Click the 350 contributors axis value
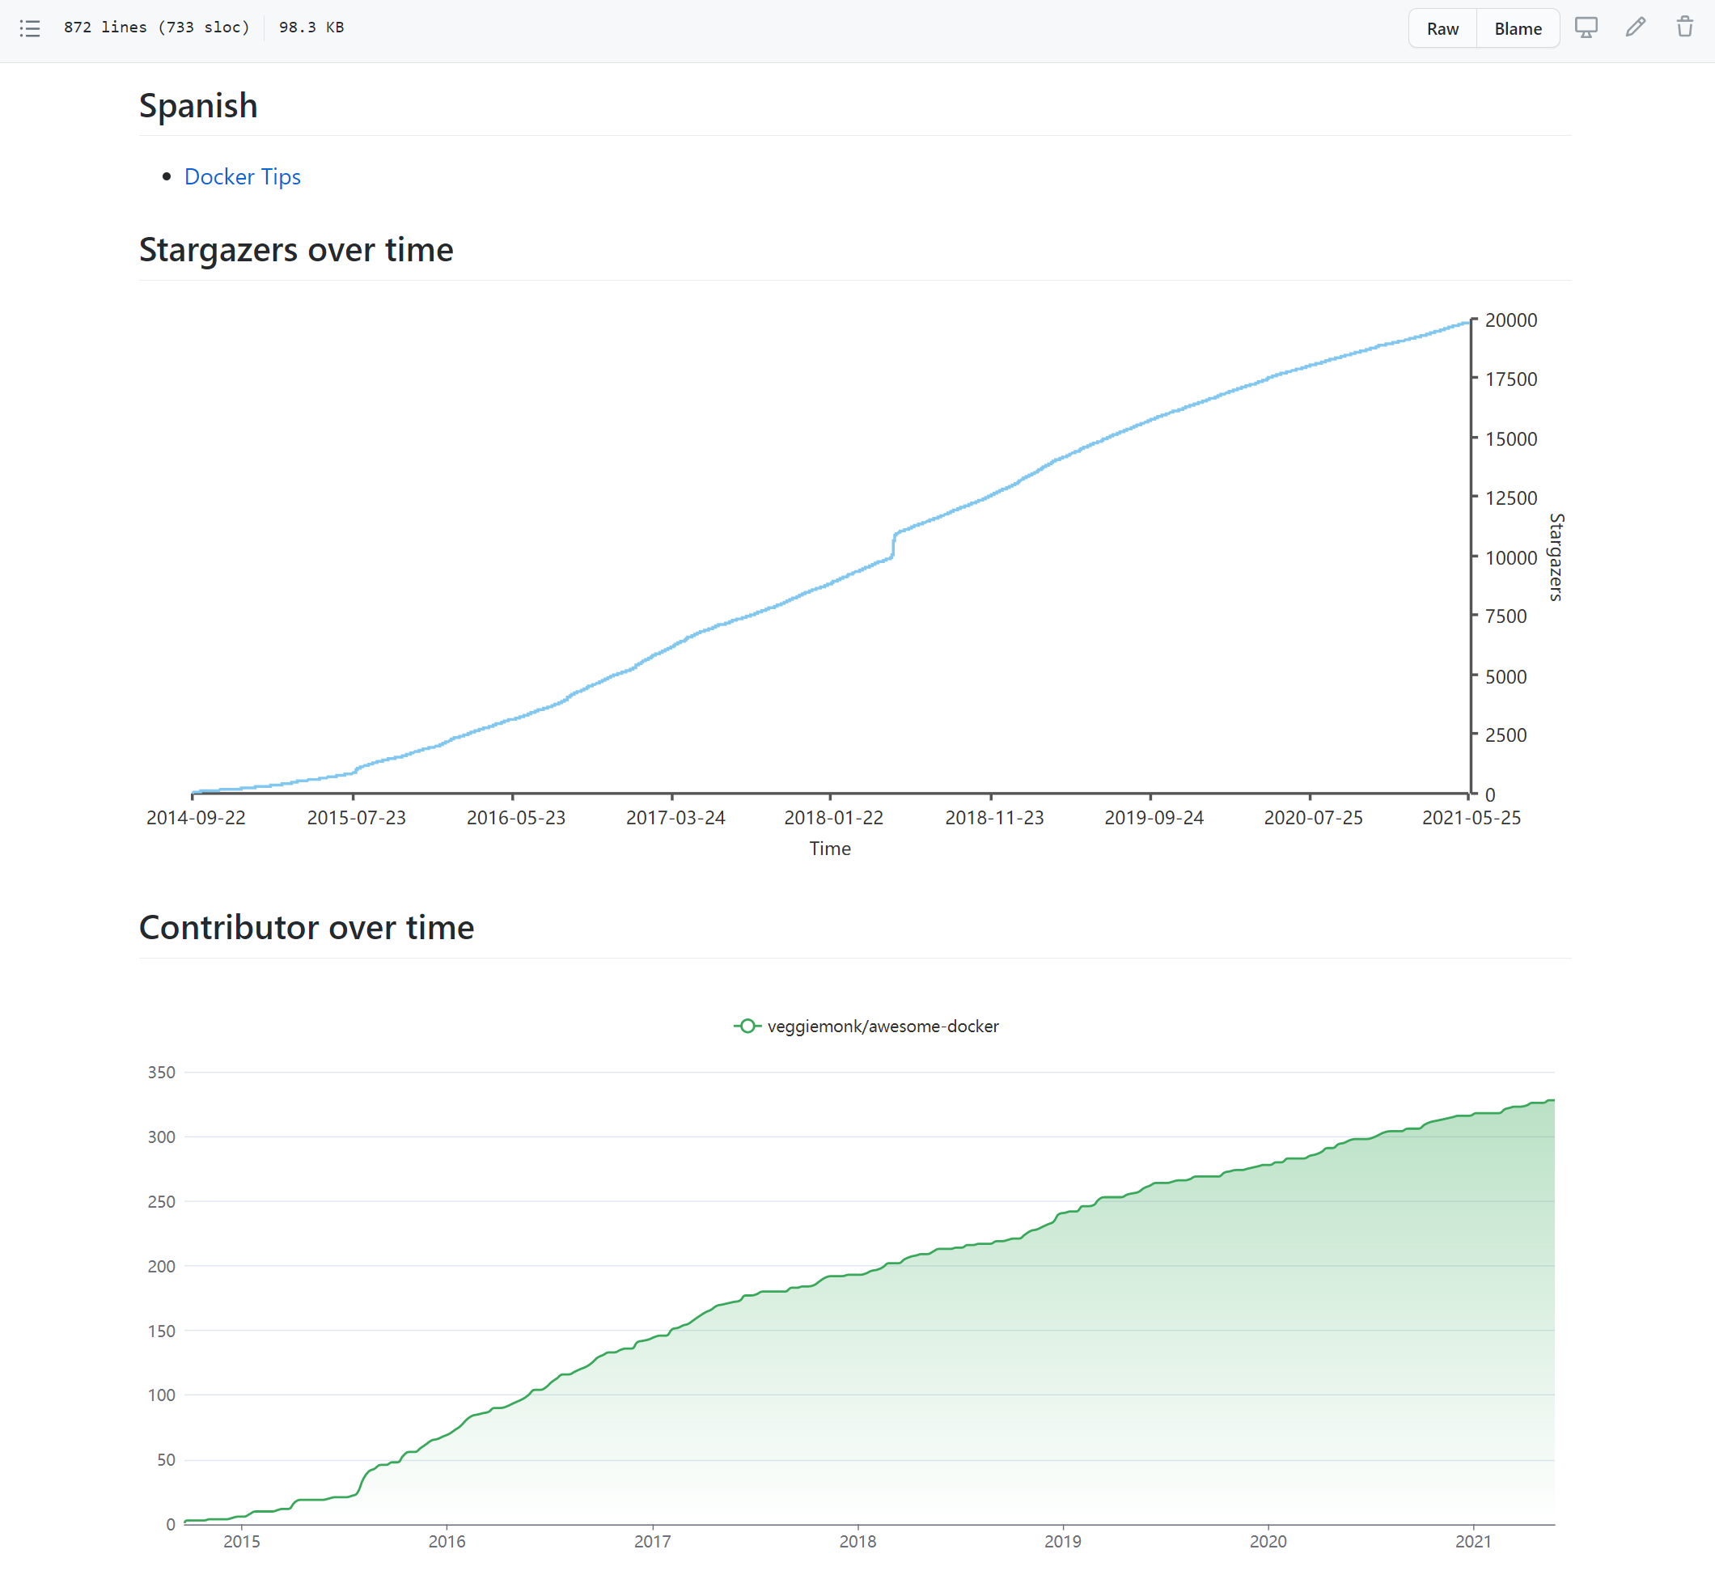The height and width of the screenshot is (1596, 1715). pyautogui.click(x=161, y=1073)
